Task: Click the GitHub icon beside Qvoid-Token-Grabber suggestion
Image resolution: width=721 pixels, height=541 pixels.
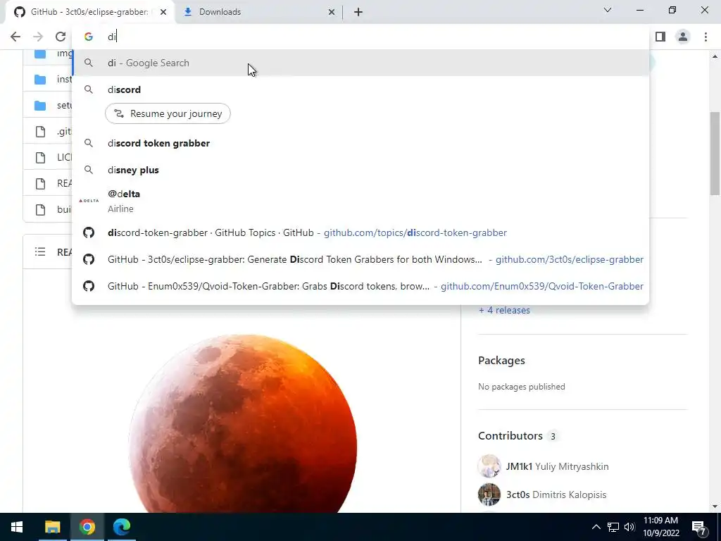Action: pos(89,286)
